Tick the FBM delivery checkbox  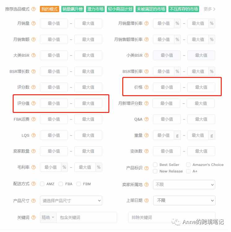click(x=79, y=184)
